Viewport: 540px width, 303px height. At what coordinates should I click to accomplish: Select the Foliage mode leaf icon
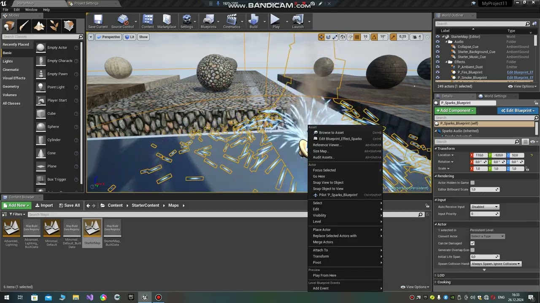click(54, 26)
